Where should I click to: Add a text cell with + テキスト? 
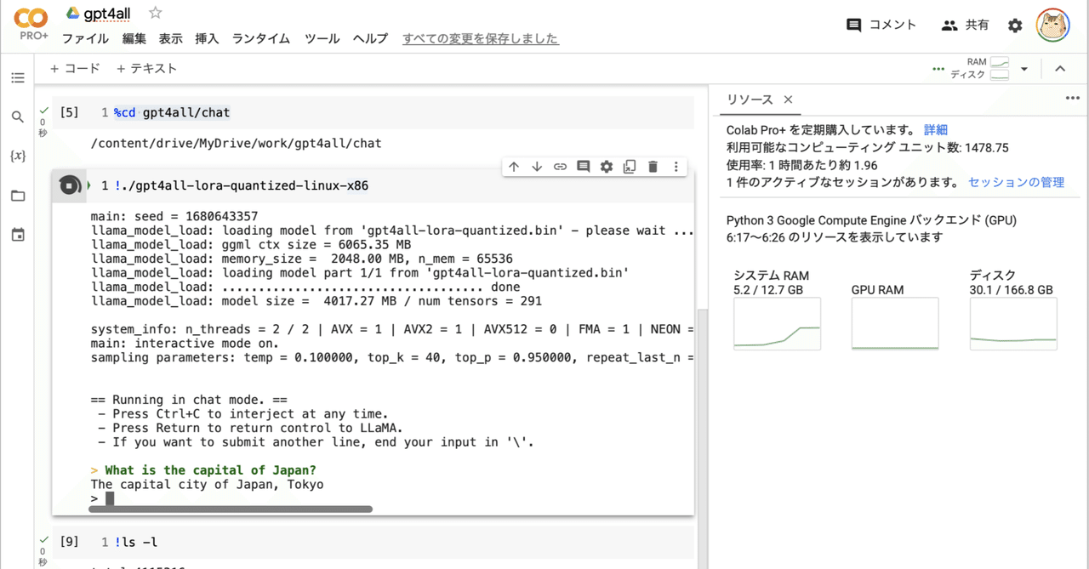pyautogui.click(x=146, y=68)
